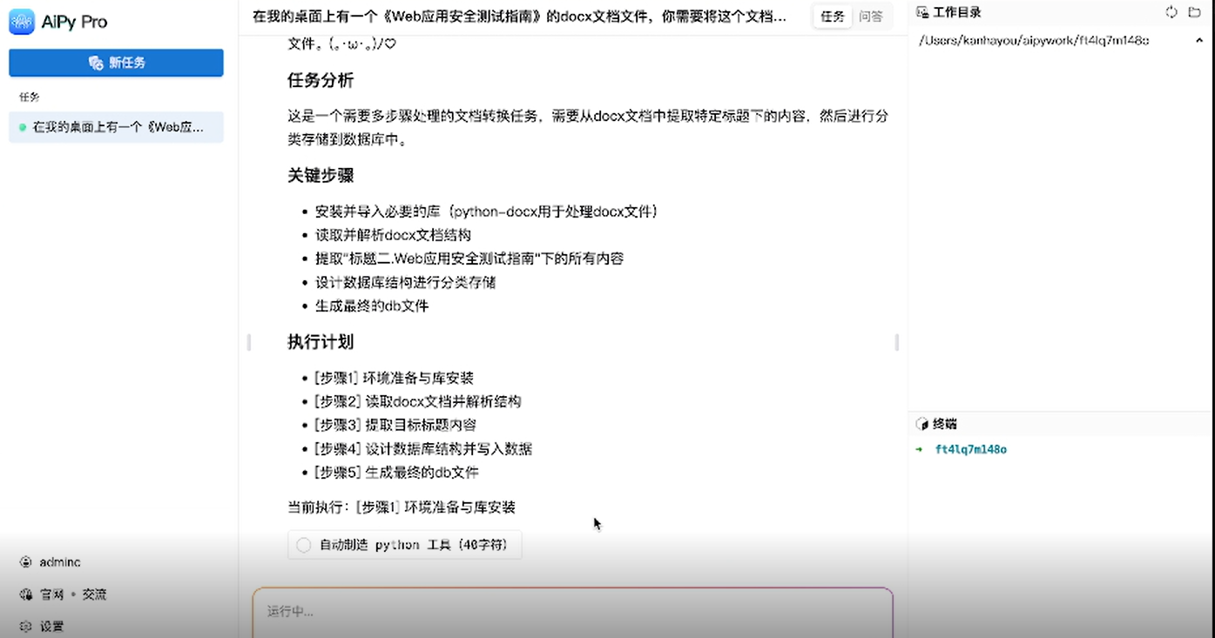Start a new task with 新任务
The height and width of the screenshot is (638, 1215).
116,63
